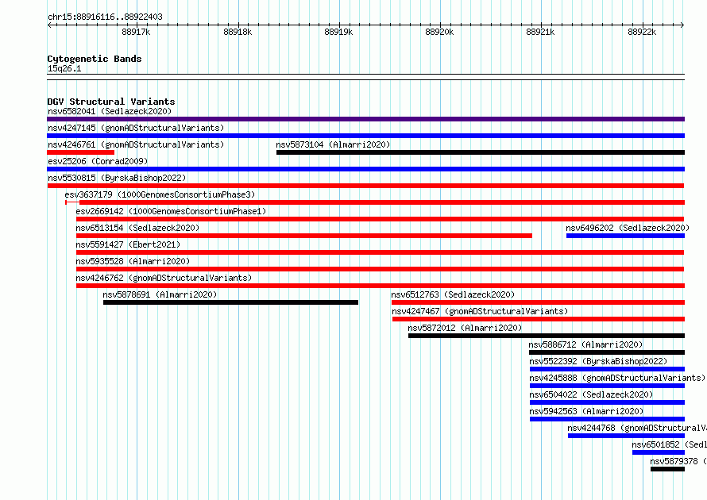This screenshot has height=500, width=707.
Task: Click the nsv5942563 (Almarri2020) label
Action: [586, 411]
